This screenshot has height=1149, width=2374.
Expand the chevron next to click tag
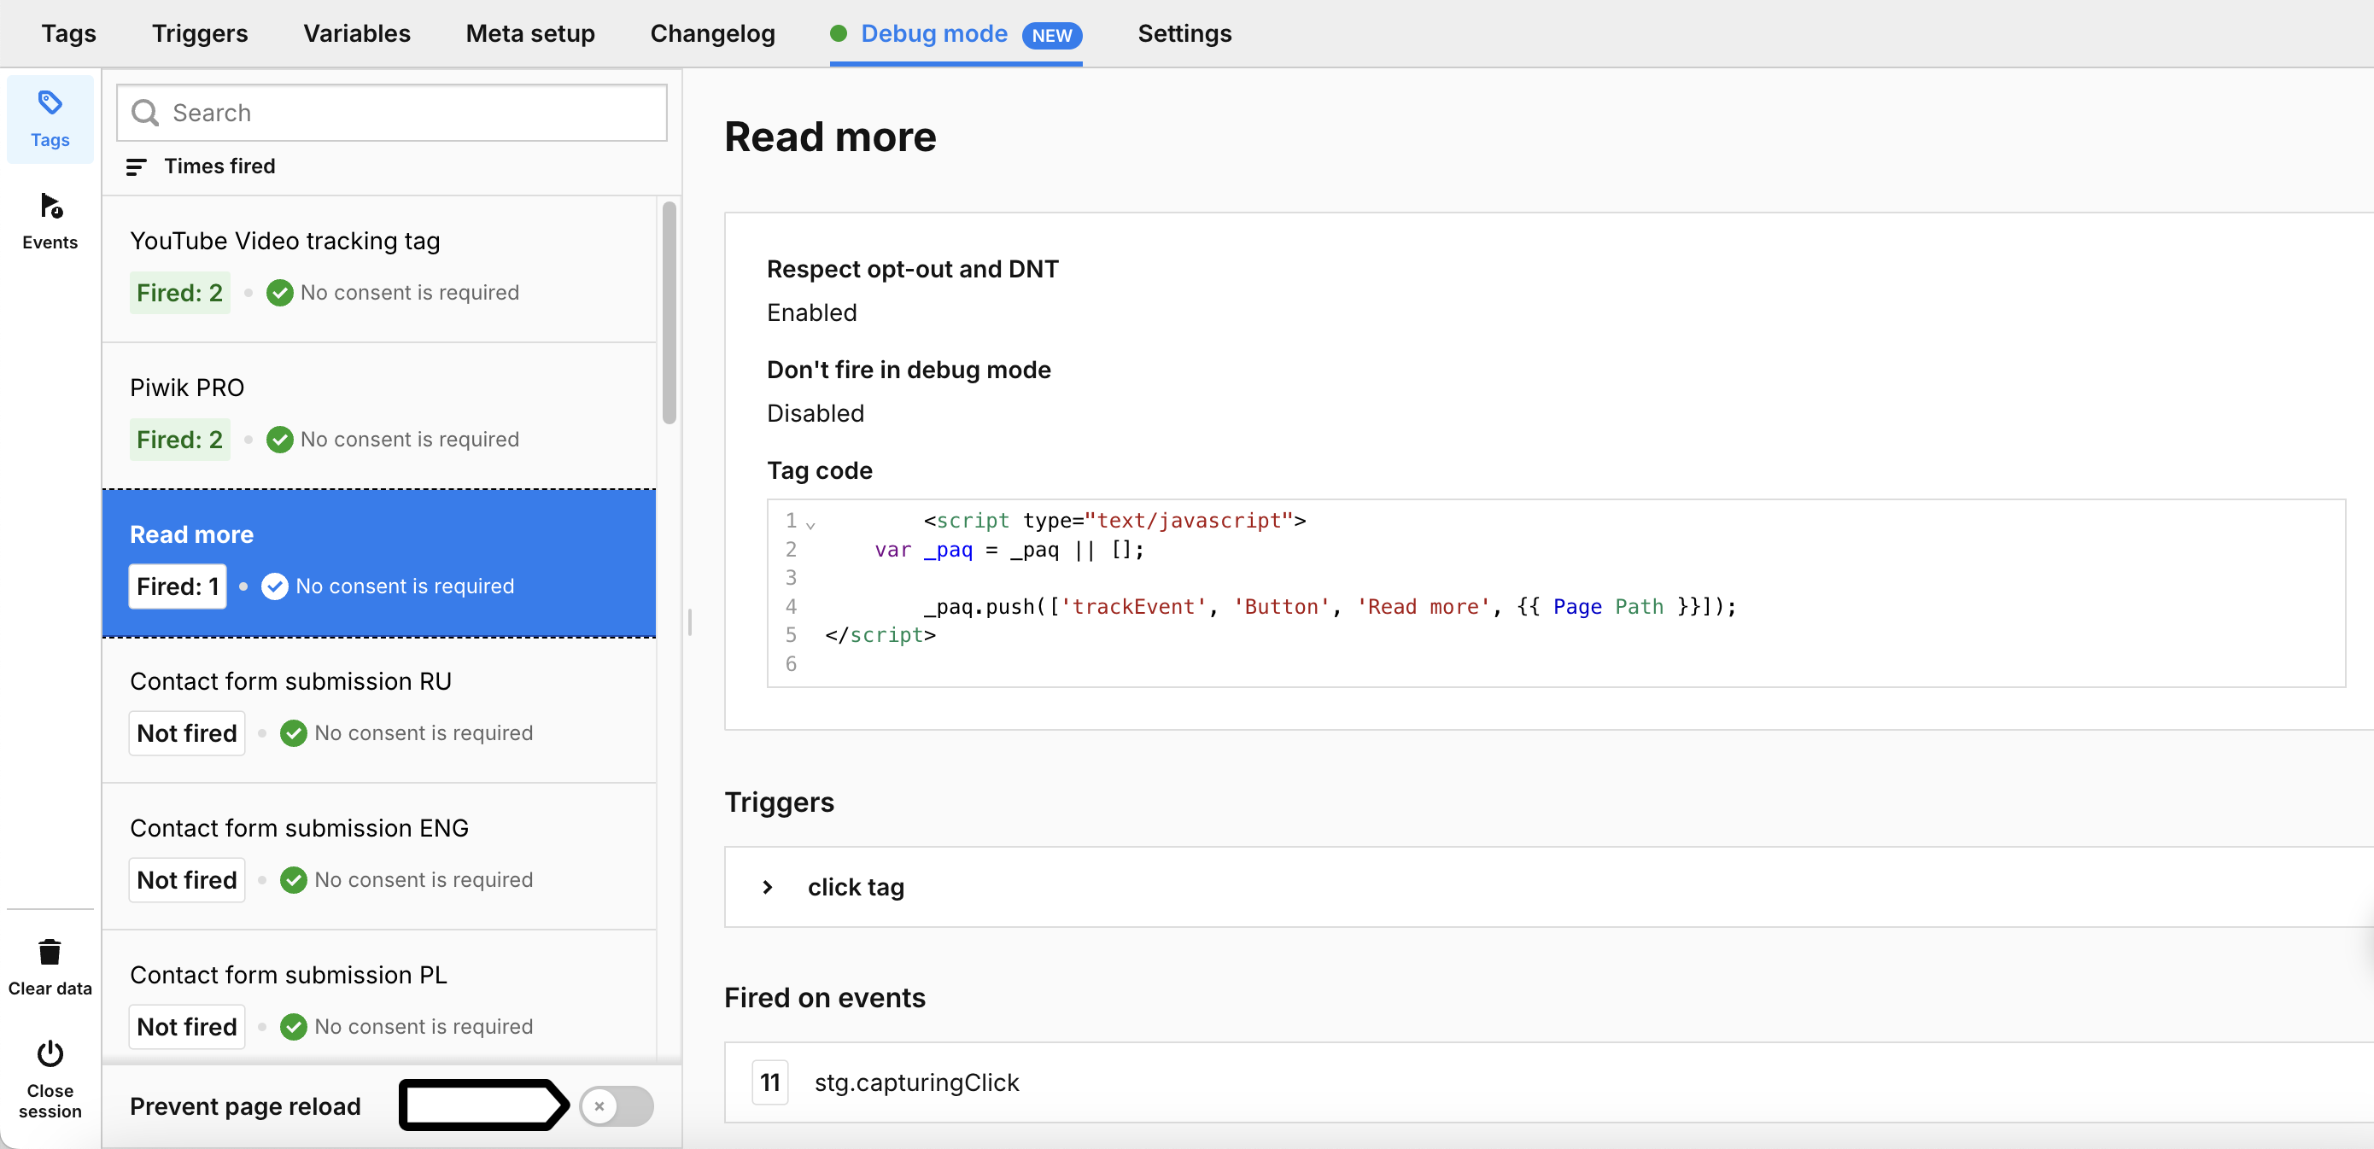[x=770, y=887]
